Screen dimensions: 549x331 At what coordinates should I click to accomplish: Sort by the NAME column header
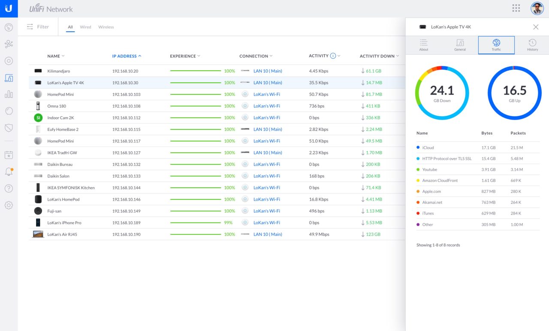pos(56,56)
